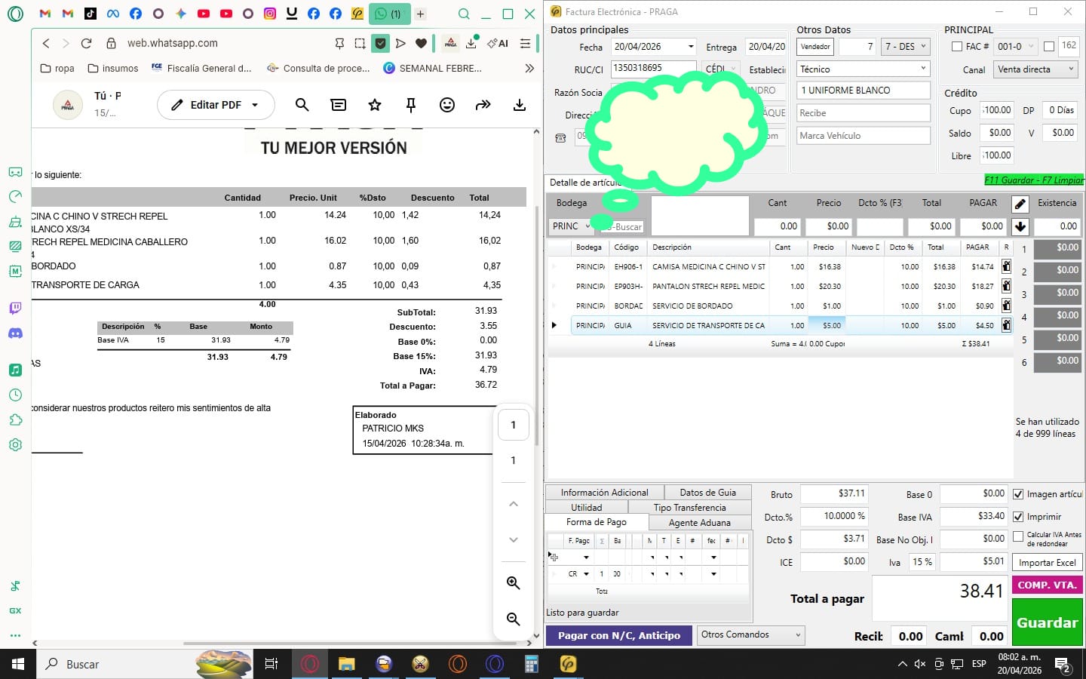This screenshot has width=1086, height=679.
Task: Click the green Guardar button
Action: (x=1047, y=622)
